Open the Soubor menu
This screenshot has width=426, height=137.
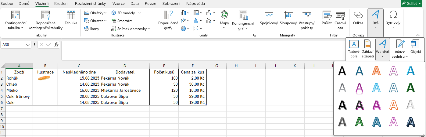pos(7,4)
